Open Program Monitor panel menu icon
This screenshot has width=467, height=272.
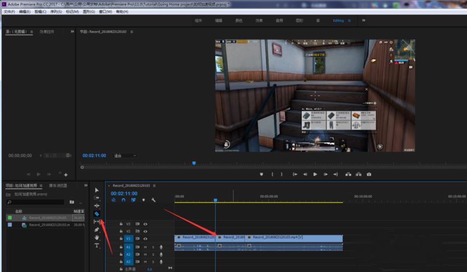[x=132, y=32]
